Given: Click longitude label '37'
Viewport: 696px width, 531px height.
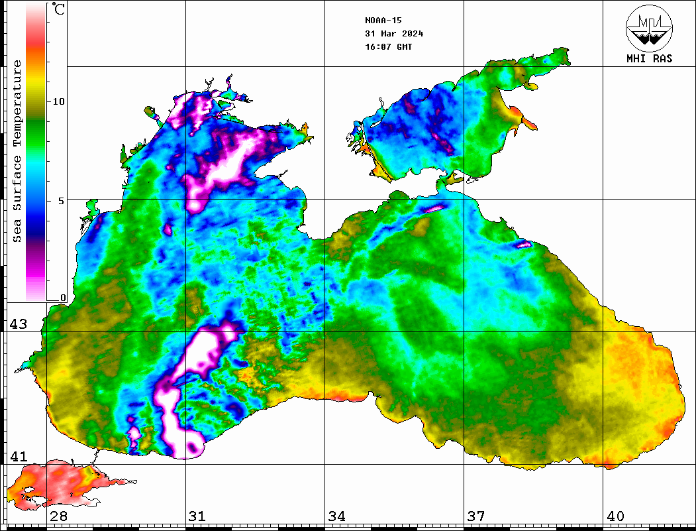Looking at the screenshot, I should click(x=476, y=516).
